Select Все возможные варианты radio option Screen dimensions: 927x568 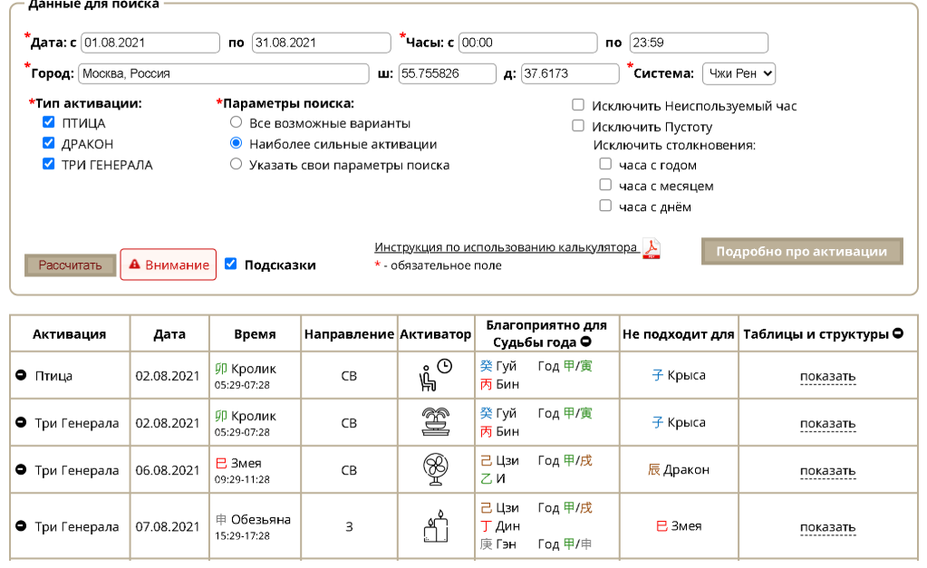236,123
